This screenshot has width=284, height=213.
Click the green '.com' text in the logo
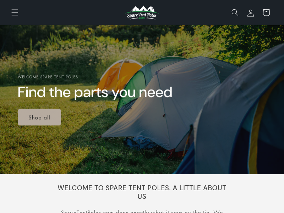point(142,18)
